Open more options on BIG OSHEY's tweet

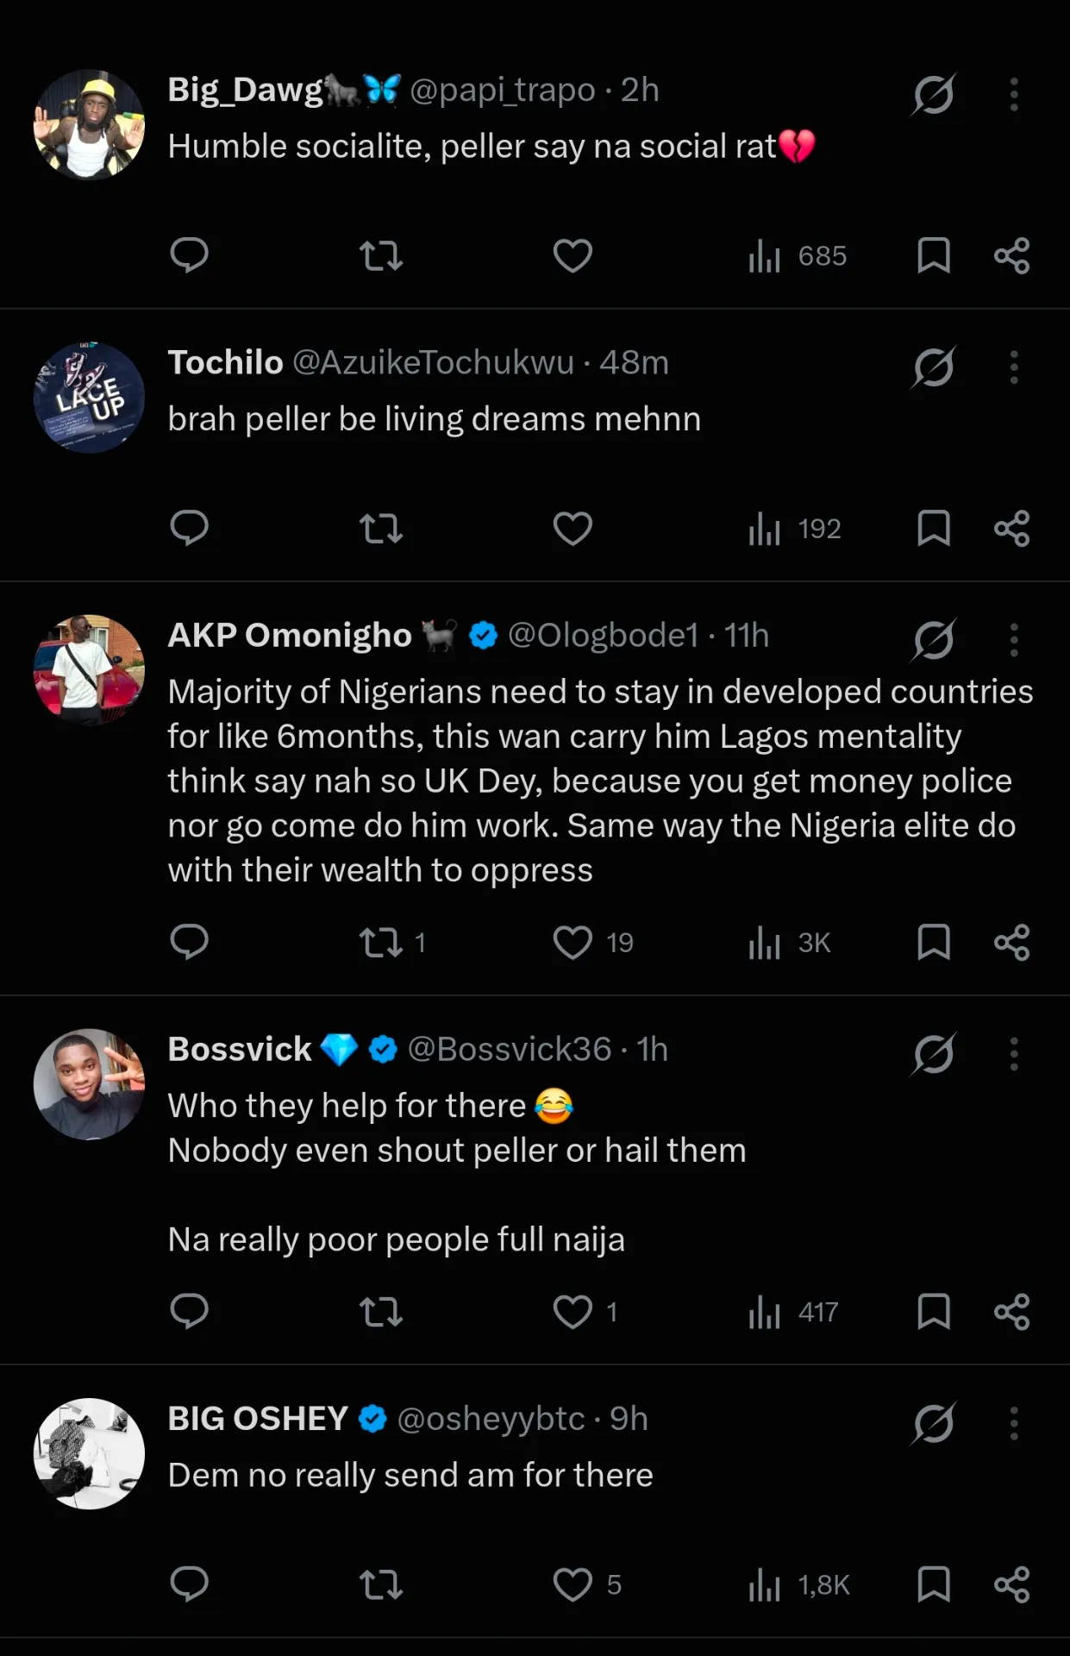coord(1014,1423)
